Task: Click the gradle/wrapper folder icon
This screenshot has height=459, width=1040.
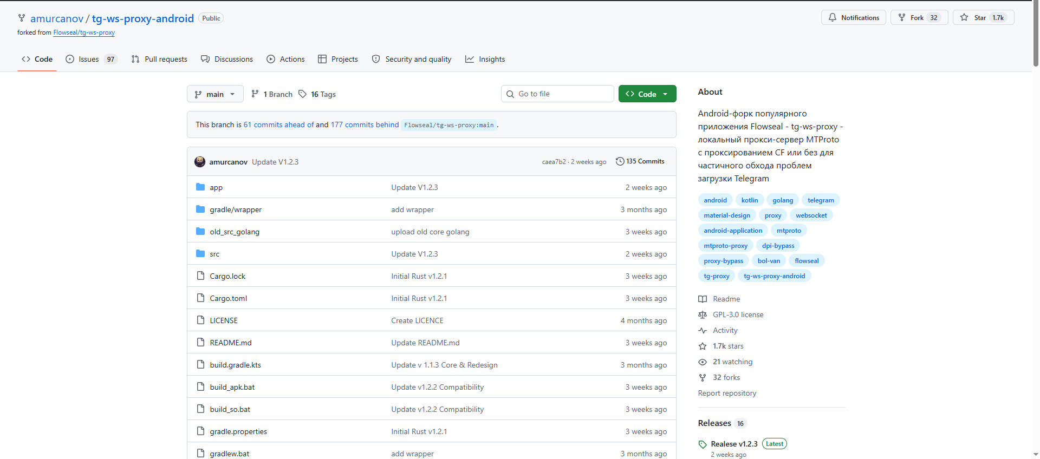Action: click(200, 209)
